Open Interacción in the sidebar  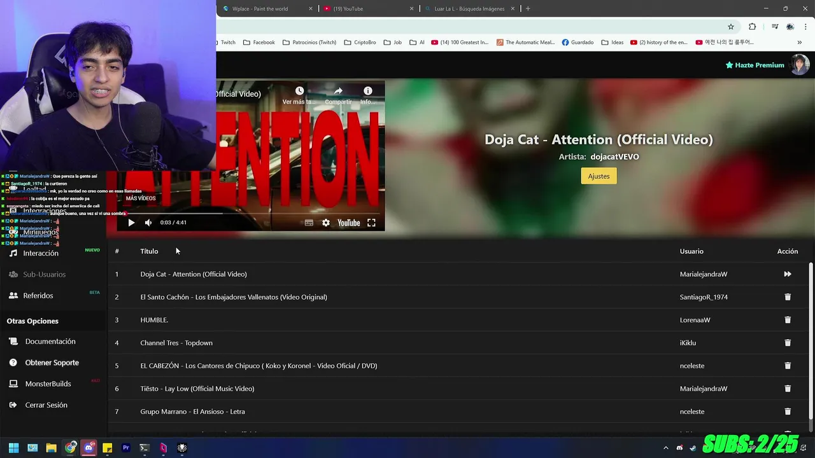click(41, 253)
